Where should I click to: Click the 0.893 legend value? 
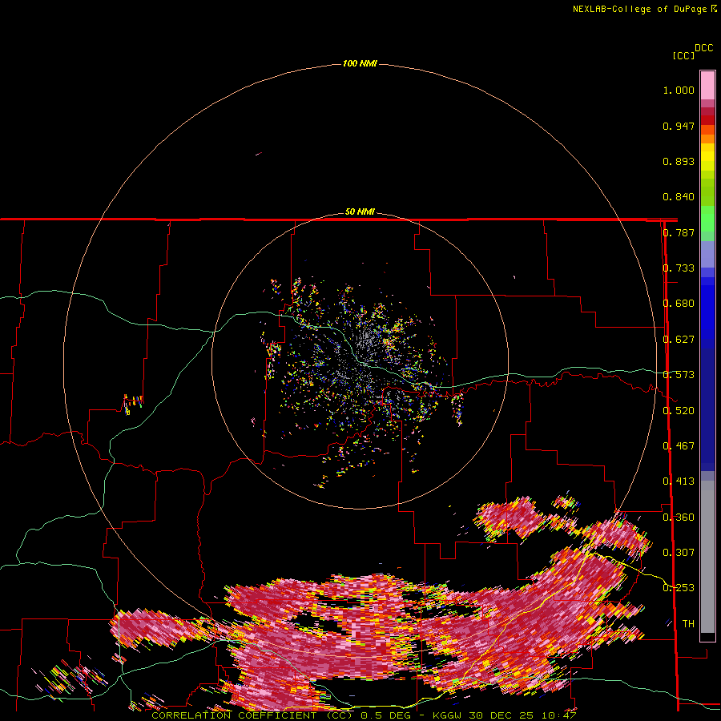pyautogui.click(x=679, y=161)
